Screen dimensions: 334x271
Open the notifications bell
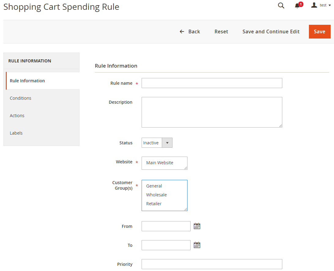pos(297,6)
